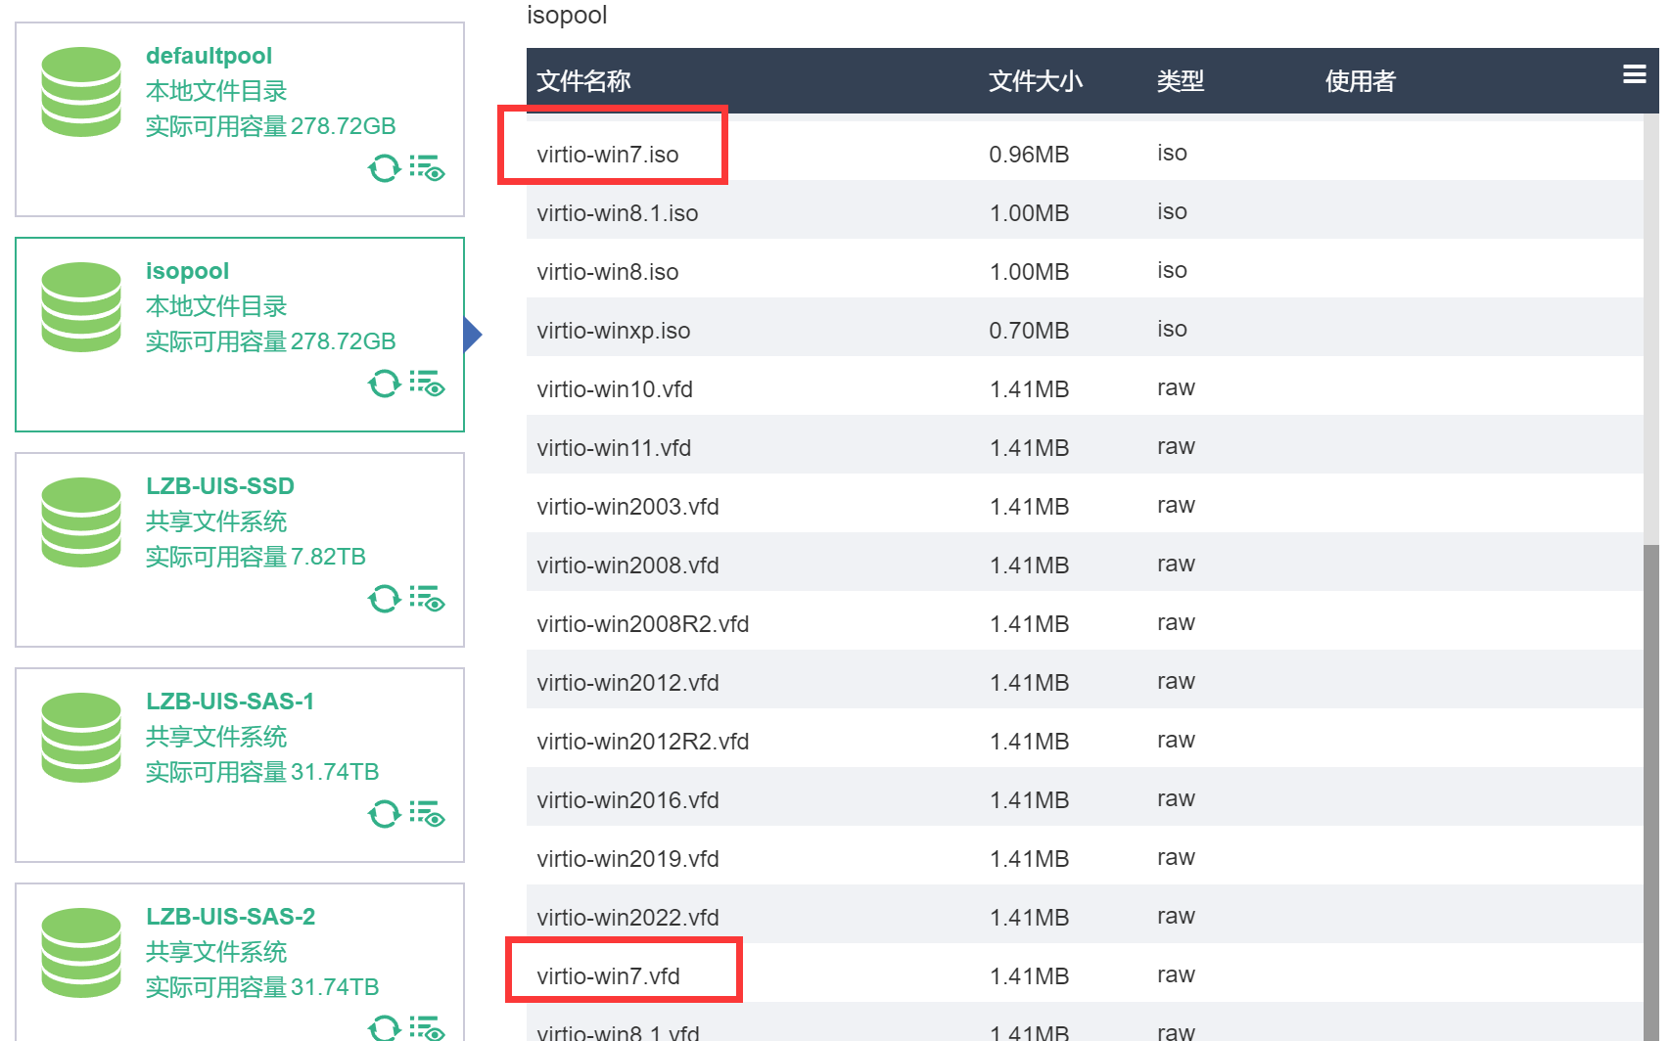1671x1041 pixels.
Task: Select file virtio-win2019.vfd
Action: (627, 859)
